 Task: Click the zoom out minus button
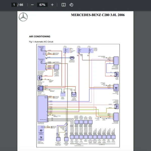tap(32, 5)
